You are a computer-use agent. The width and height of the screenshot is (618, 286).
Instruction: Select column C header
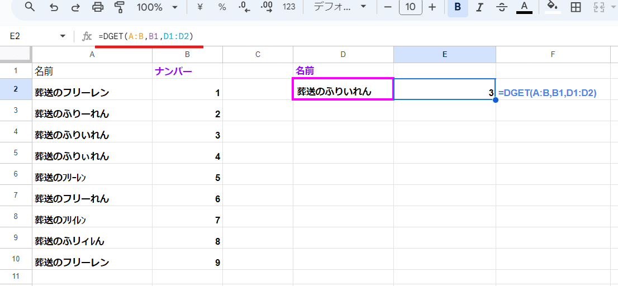click(258, 54)
